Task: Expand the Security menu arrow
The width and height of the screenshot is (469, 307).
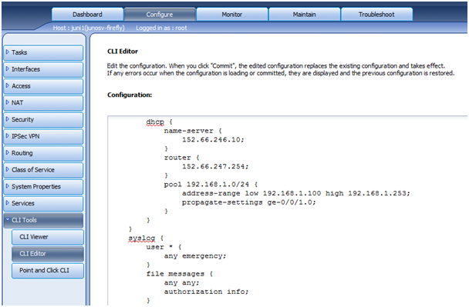Action: click(x=8, y=119)
